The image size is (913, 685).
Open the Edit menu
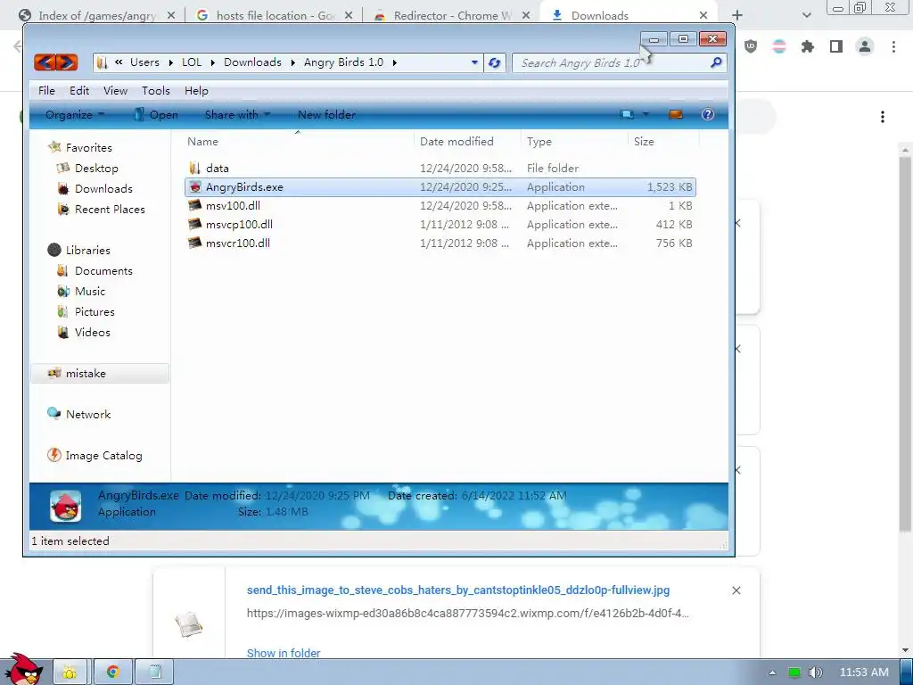click(x=79, y=90)
